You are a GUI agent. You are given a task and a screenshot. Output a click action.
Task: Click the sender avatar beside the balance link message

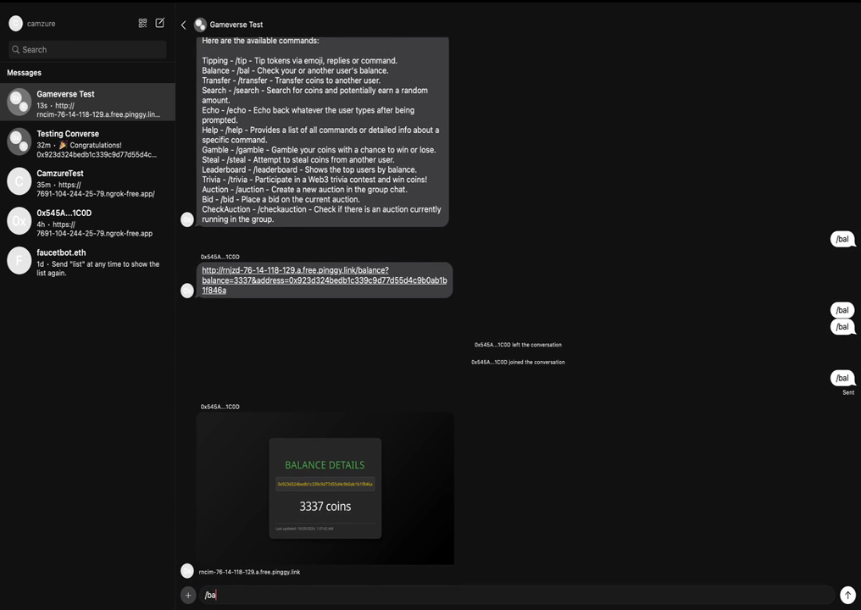coord(187,291)
